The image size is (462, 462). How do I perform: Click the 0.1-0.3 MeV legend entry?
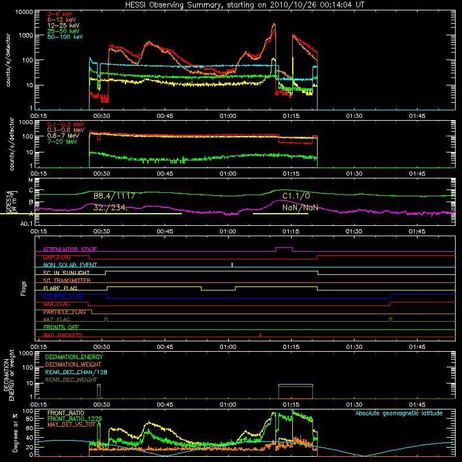click(66, 124)
